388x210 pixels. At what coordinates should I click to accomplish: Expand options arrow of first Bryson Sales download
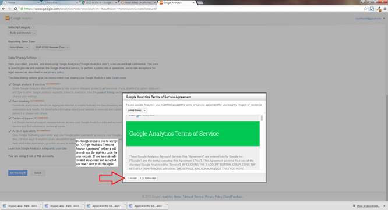(41, 205)
